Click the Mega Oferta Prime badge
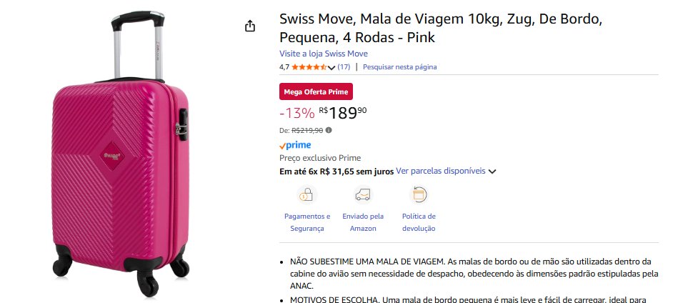This screenshot has height=303, width=673. pos(316,91)
